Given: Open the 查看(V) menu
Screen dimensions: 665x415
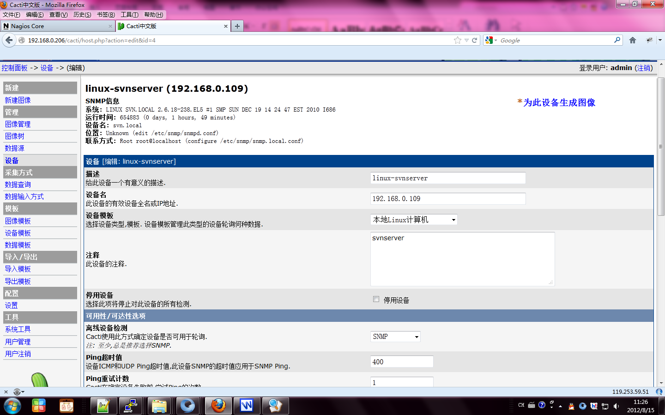Looking at the screenshot, I should pos(59,15).
